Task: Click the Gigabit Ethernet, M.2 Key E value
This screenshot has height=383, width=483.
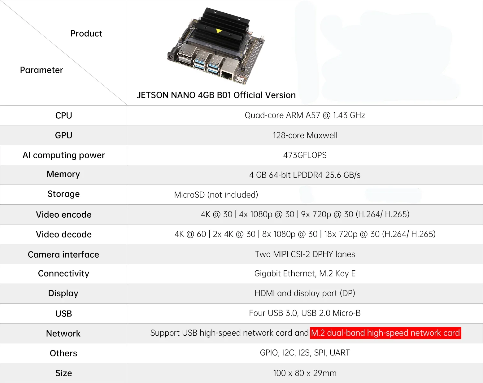Action: pos(305,273)
